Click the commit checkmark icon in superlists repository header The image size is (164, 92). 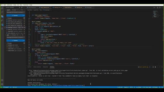pyautogui.click(x=20, y=10)
